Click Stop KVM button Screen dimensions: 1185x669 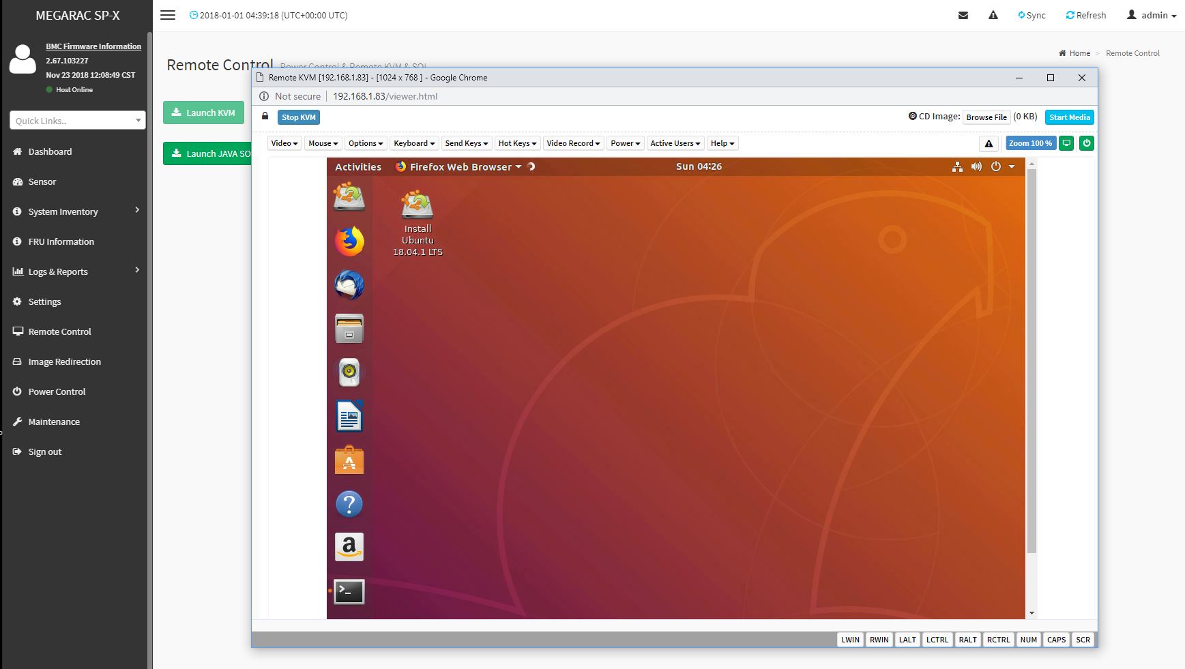(299, 117)
